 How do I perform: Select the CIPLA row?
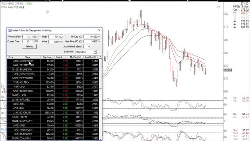53,87
